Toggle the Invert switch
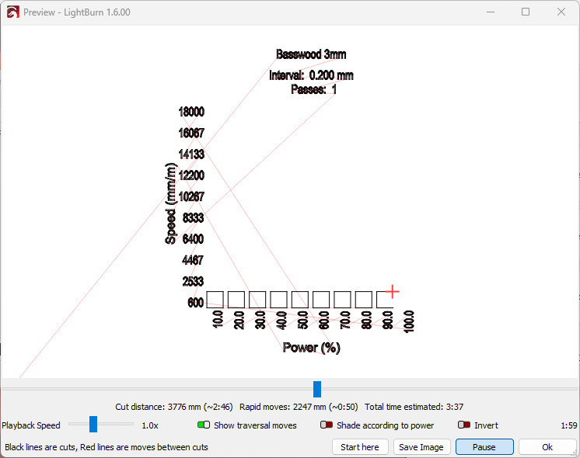The image size is (580, 458). [x=464, y=425]
